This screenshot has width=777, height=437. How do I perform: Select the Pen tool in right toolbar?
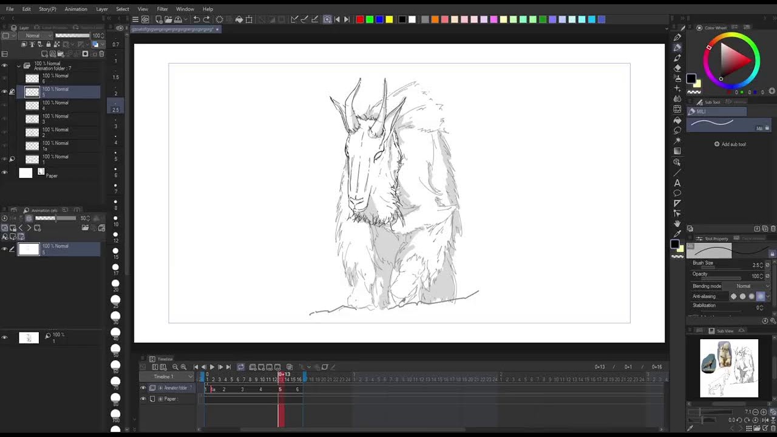click(677, 38)
